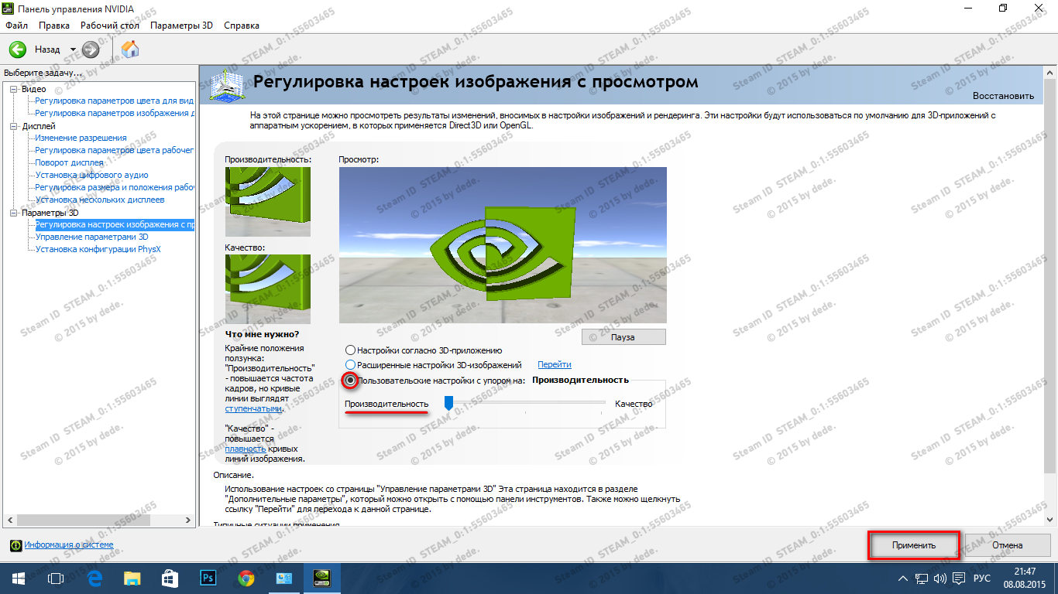The width and height of the screenshot is (1058, 594).
Task: Open Установка нескольких дисплеев page
Action: pyautogui.click(x=100, y=200)
